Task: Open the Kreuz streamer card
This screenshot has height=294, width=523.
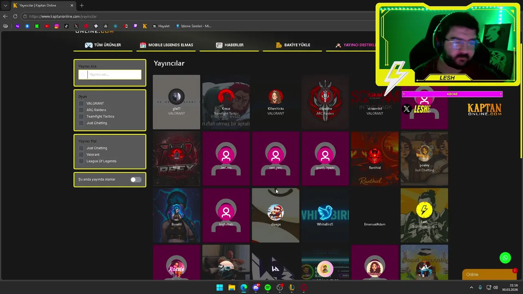Action: pos(226,102)
